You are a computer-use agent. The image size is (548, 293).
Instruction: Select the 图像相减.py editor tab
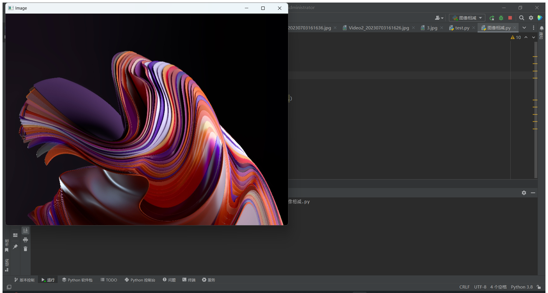[x=499, y=28]
